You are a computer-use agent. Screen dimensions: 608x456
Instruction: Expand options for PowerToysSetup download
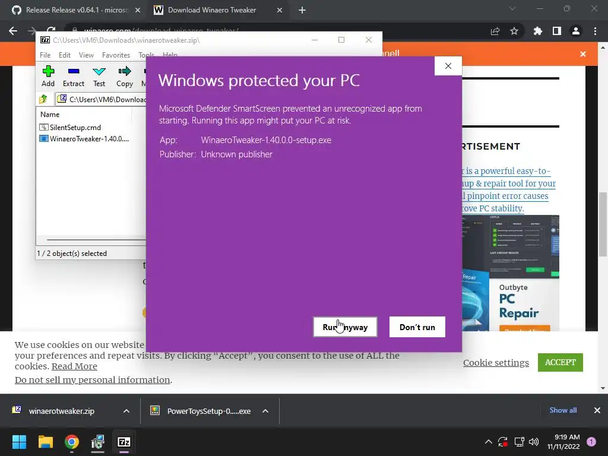(265, 411)
